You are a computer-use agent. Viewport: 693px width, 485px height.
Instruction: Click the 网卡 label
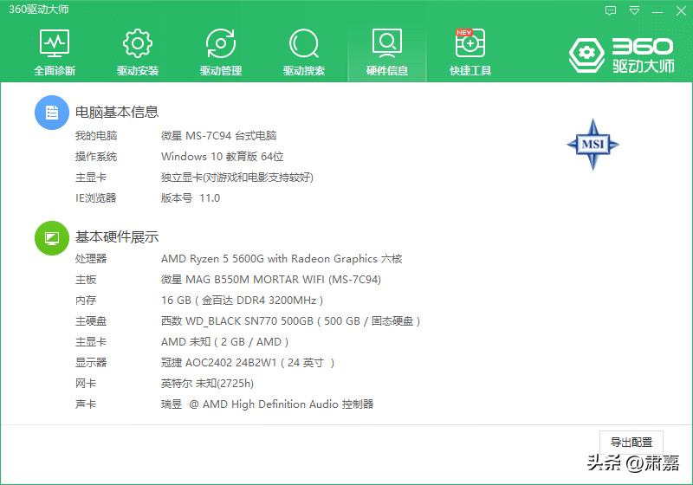coord(86,384)
